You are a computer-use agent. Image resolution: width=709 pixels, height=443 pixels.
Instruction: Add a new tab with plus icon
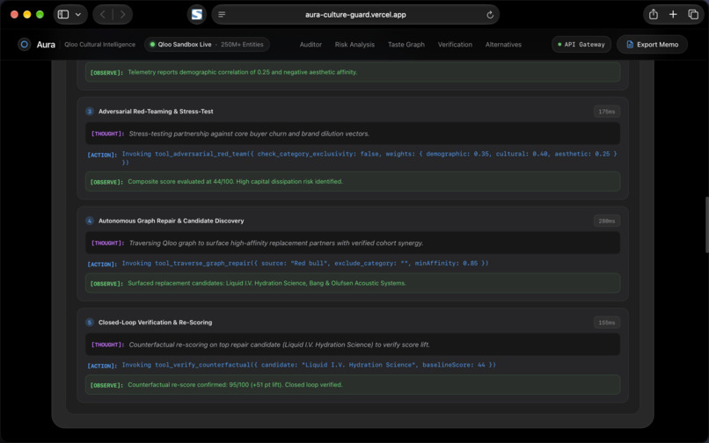click(x=673, y=14)
